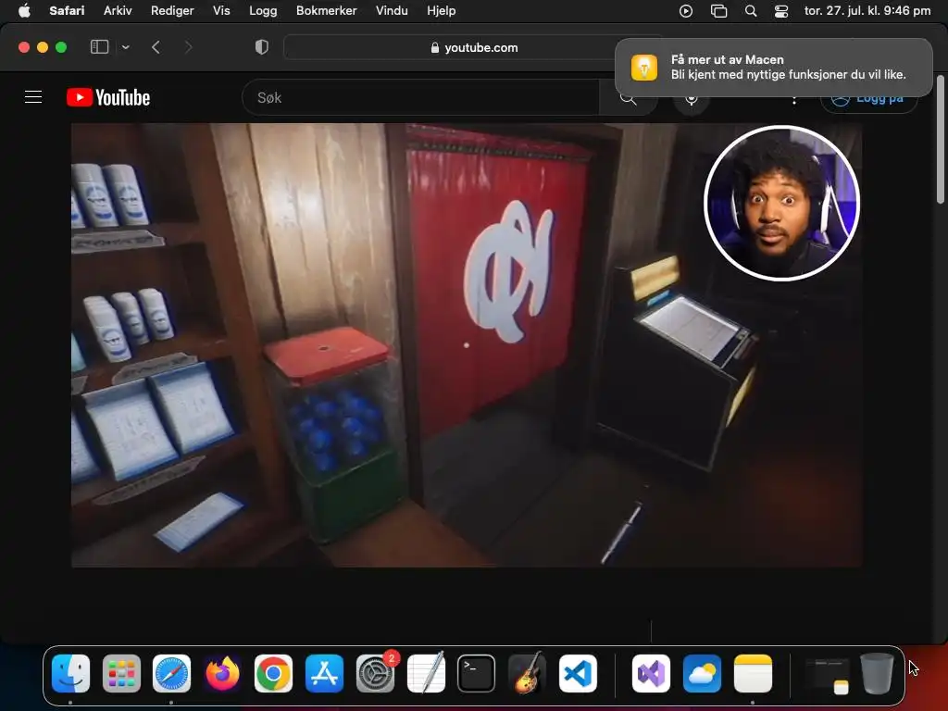948x711 pixels.
Task: Open Control Center in menu bar
Action: pyautogui.click(x=781, y=11)
